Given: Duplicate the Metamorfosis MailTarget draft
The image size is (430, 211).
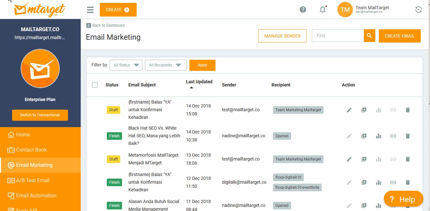Looking at the screenshot, I should [x=364, y=159].
